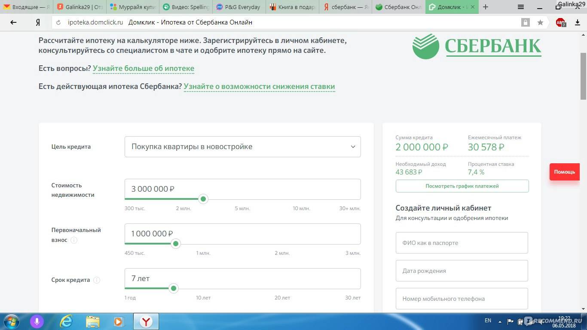Switch to the Входящие mail tab
587x330 pixels.
27,7
